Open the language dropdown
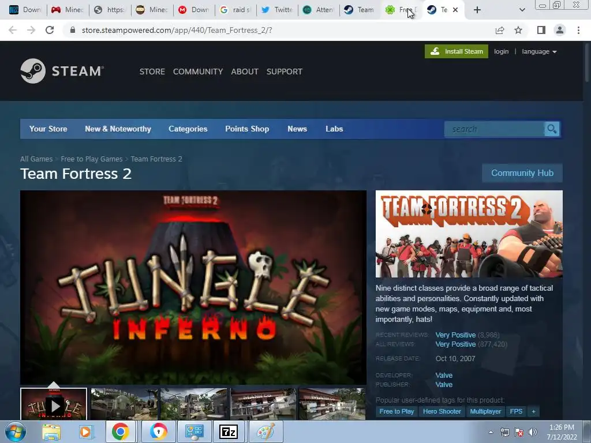Image resolution: width=591 pixels, height=443 pixels. tap(539, 51)
